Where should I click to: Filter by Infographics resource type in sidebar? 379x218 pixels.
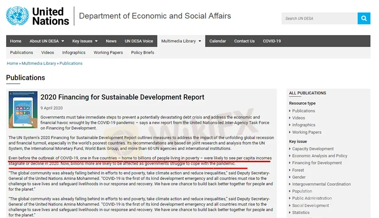point(304,125)
